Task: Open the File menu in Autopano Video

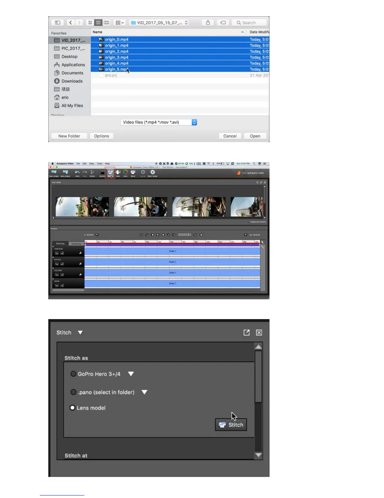Action: (x=78, y=163)
